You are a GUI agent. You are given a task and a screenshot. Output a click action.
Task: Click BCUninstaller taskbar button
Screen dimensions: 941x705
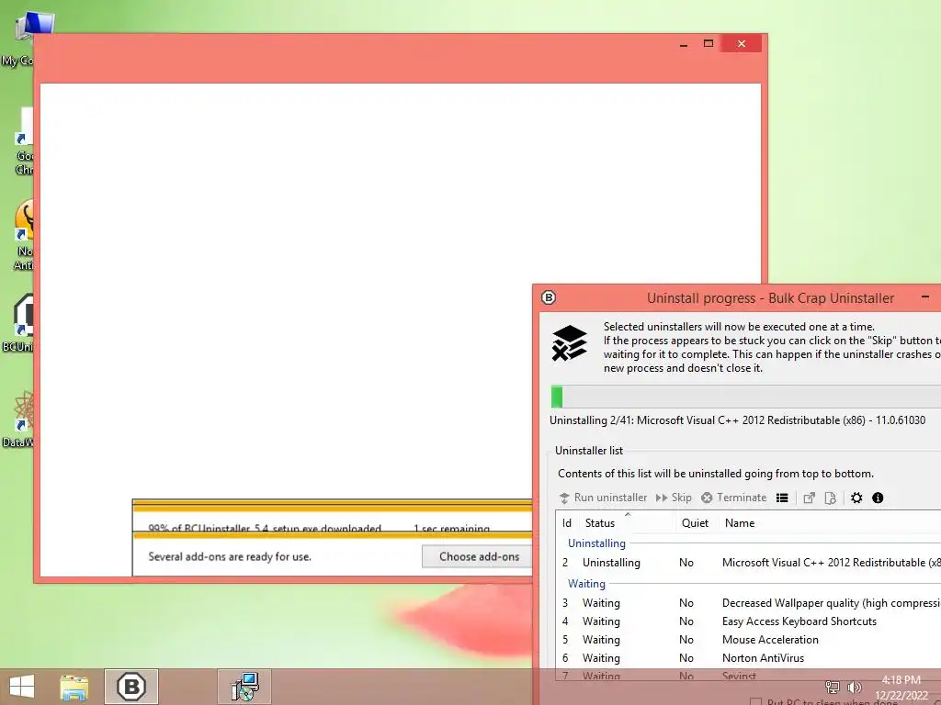[131, 687]
